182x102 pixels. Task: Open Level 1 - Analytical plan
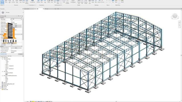[x=9, y=66]
